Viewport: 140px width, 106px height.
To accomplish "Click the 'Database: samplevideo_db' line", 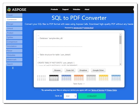I will click(x=50, y=38).
